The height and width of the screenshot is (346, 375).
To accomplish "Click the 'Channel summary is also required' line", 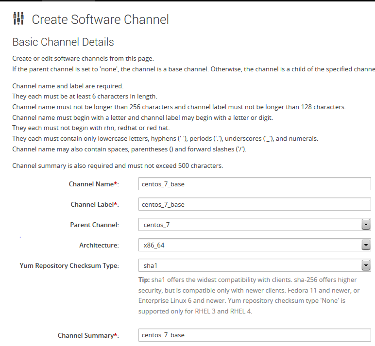I will 118,165.
